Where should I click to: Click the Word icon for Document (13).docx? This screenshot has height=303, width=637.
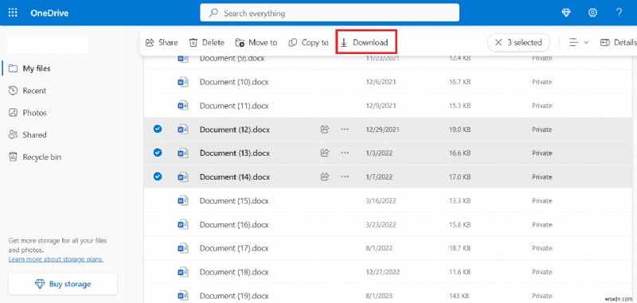click(x=183, y=153)
